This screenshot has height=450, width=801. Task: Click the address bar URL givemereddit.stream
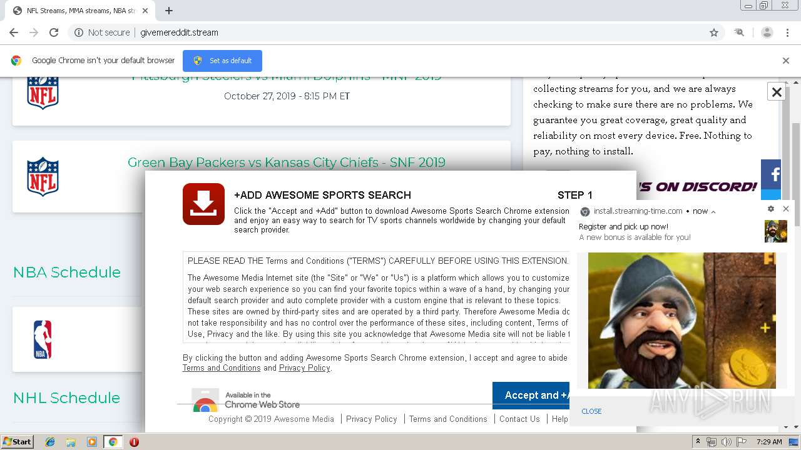point(179,32)
